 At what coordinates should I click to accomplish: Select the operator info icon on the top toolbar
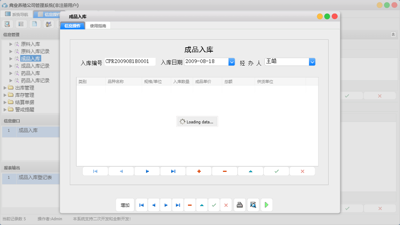(48, 24)
